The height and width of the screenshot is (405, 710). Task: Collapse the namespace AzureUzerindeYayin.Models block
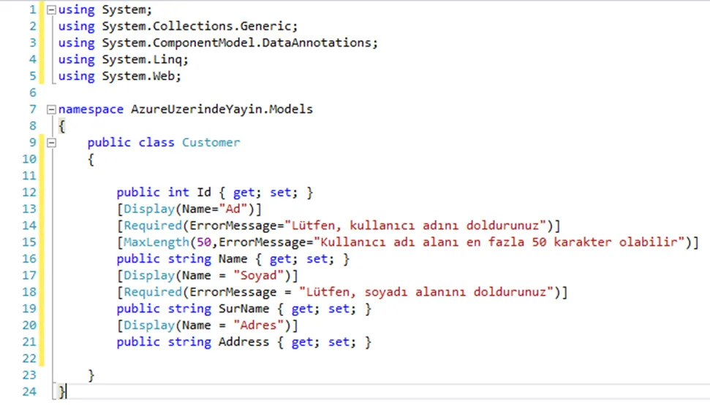point(52,109)
